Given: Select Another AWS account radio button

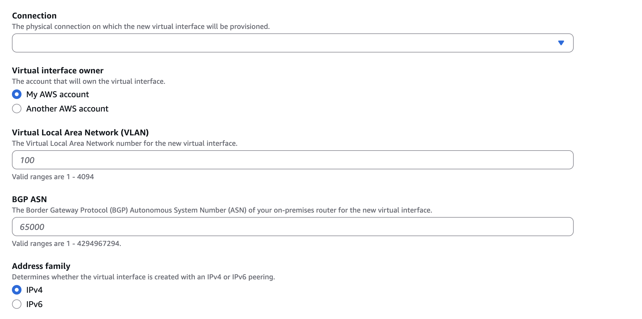Looking at the screenshot, I should click(17, 109).
